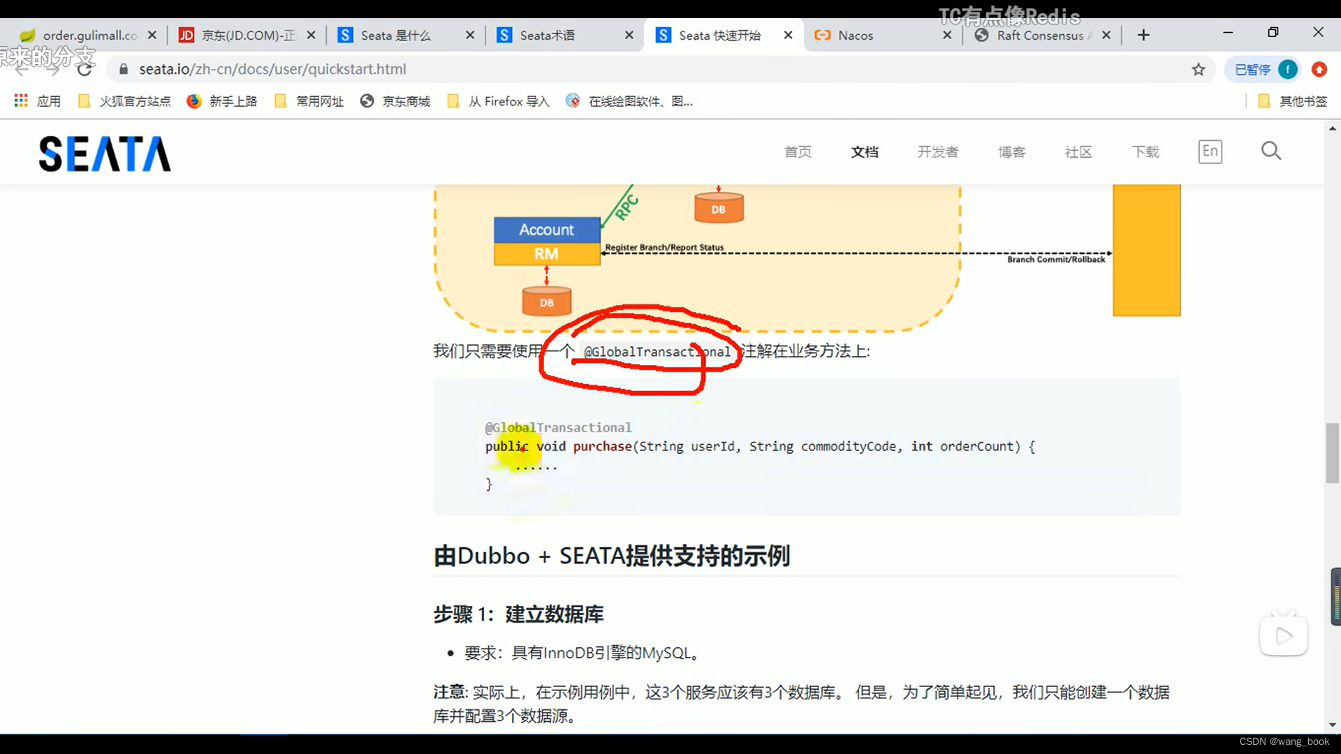This screenshot has height=754, width=1341.
Task: Open the 已暂停 profile button
Action: click(x=1263, y=69)
